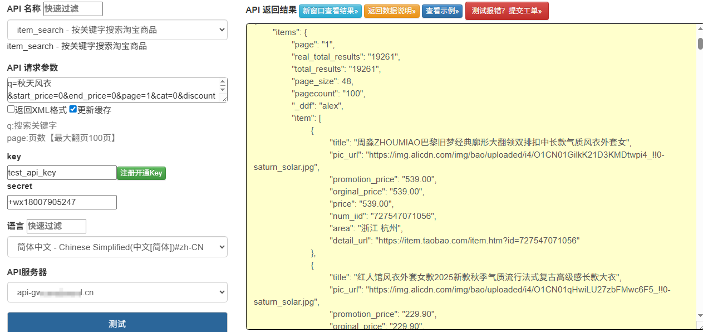Click the secret input field
Image resolution: width=703 pixels, height=332 pixels.
(x=61, y=202)
